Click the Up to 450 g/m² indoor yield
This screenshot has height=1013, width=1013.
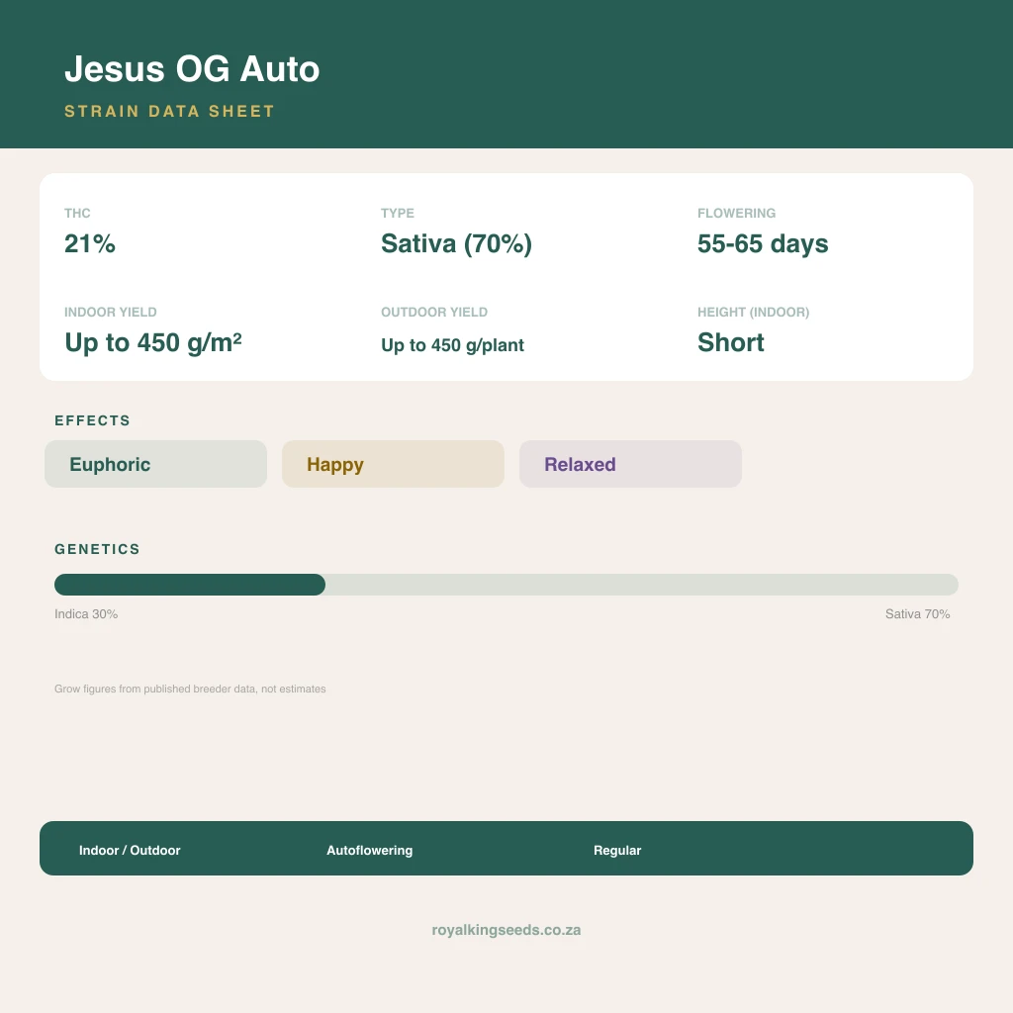[153, 342]
